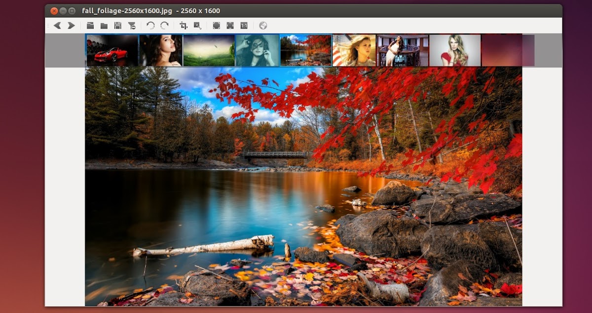Select the woman in white dress thumbnail
The width and height of the screenshot is (592, 313).
[403, 50]
